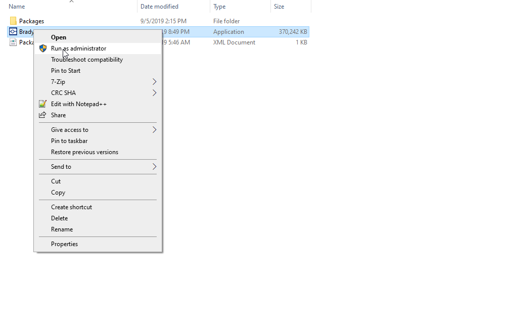Open Properties from the context menu
The image size is (510, 332).
pos(64,244)
